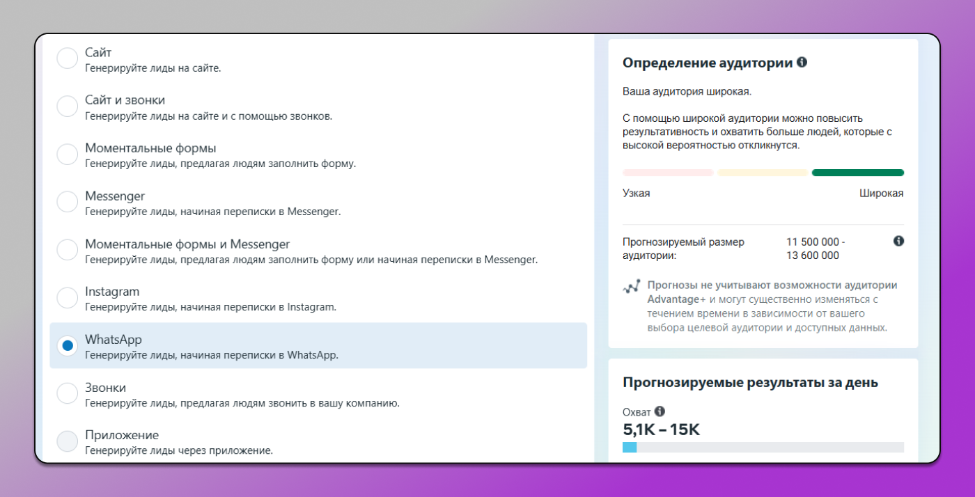Click the "Прогнозируемые результаты за день" heading
This screenshot has height=497, width=975.
751,382
